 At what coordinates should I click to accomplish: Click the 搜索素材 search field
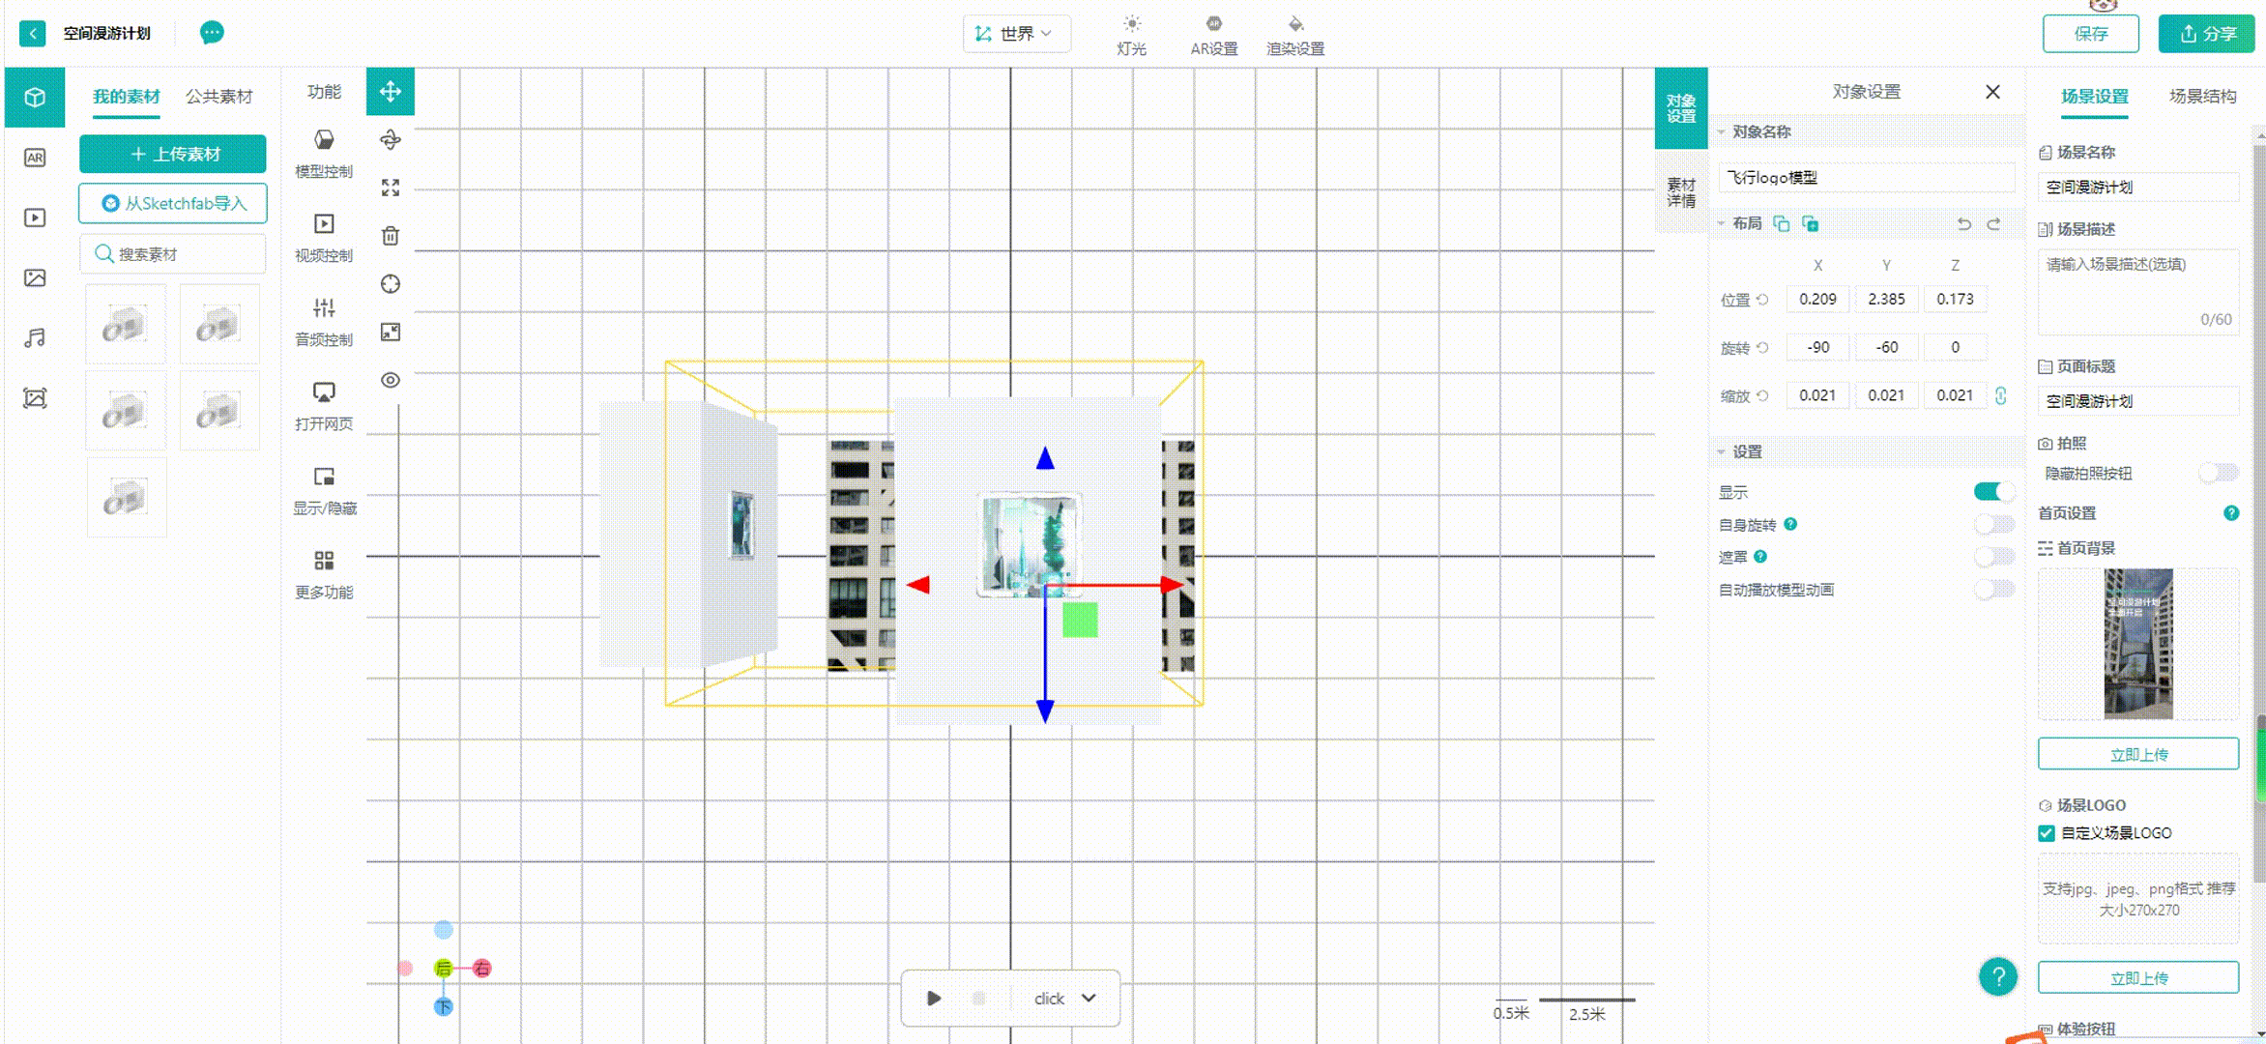point(173,254)
